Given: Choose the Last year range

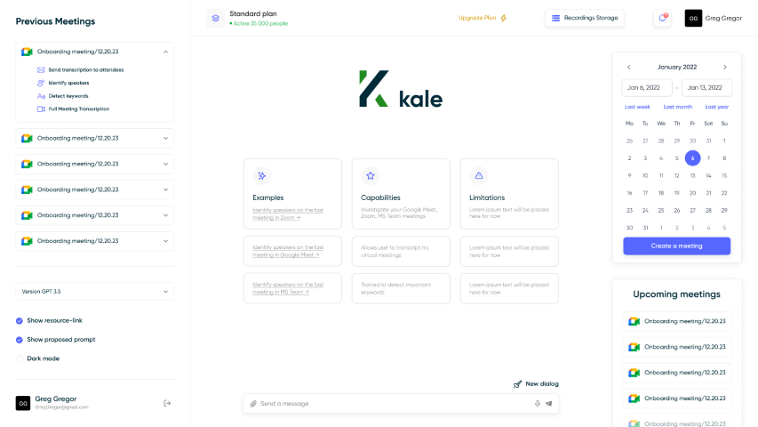Looking at the screenshot, I should pyautogui.click(x=716, y=107).
